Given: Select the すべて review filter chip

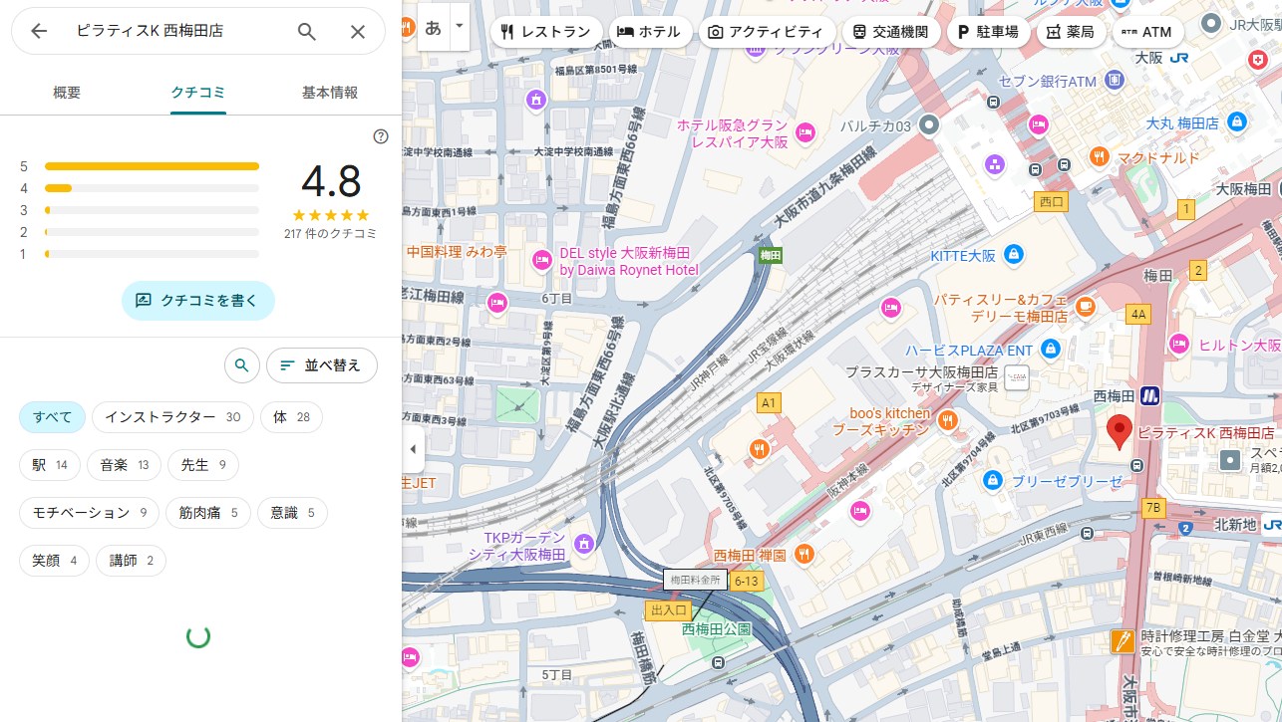Looking at the screenshot, I should [x=52, y=417].
